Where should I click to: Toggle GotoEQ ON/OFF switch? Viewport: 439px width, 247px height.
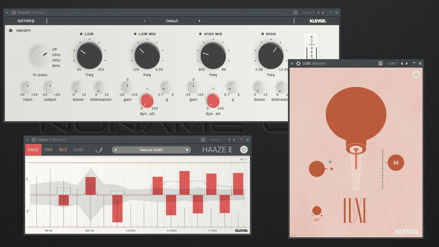tap(11, 31)
